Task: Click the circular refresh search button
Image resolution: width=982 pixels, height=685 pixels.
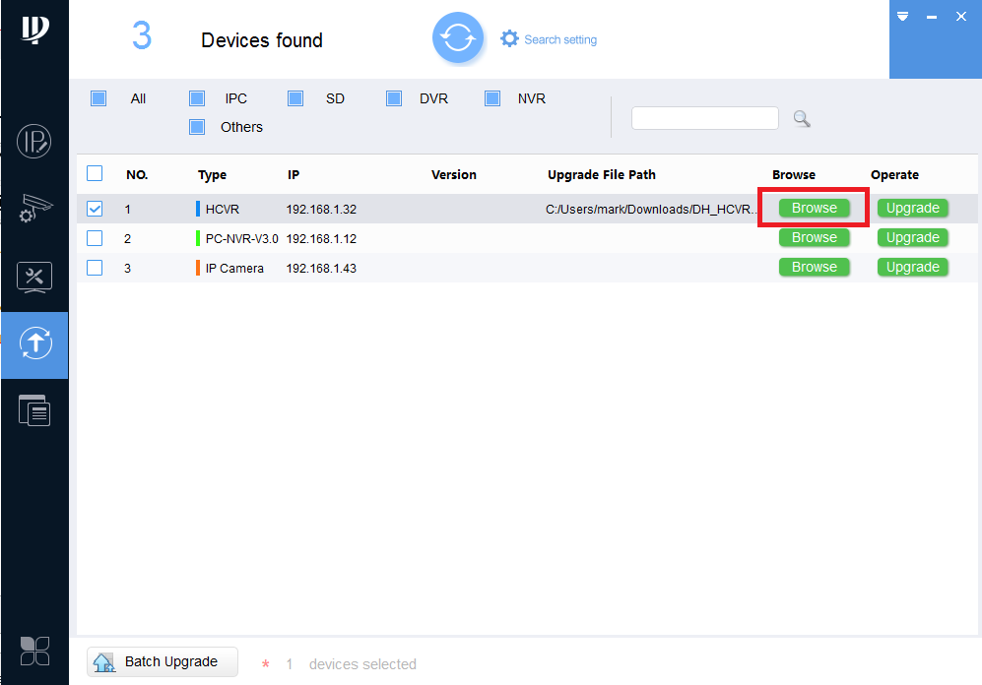Action: (458, 38)
